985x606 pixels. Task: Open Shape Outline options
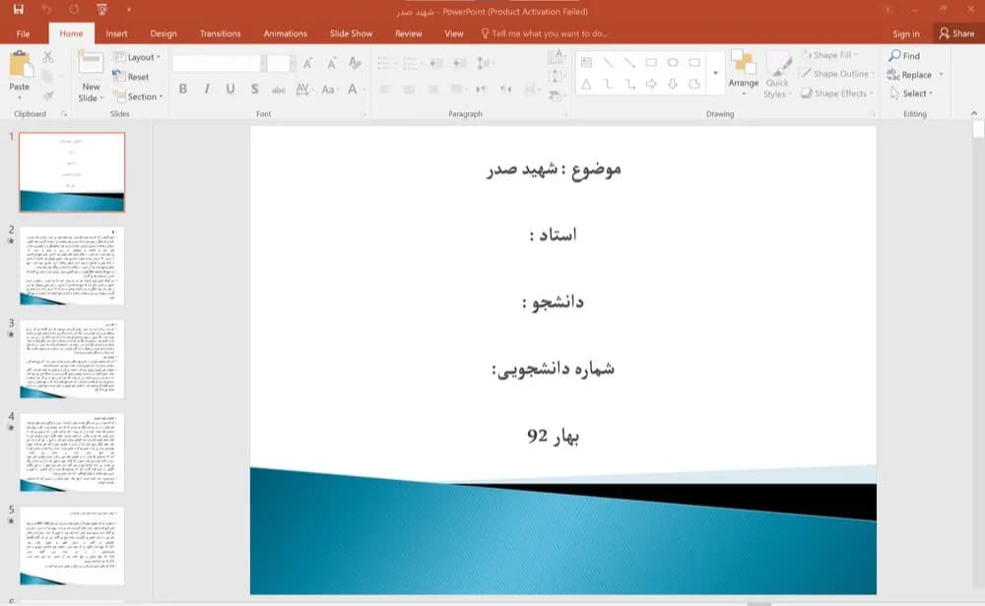(x=837, y=74)
